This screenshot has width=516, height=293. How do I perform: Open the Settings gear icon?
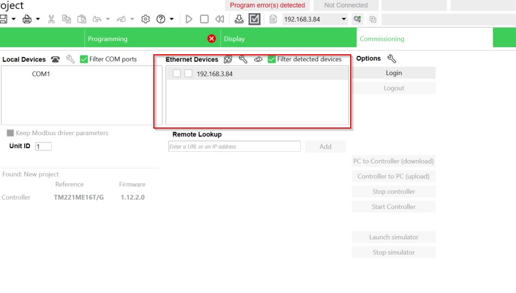146,19
